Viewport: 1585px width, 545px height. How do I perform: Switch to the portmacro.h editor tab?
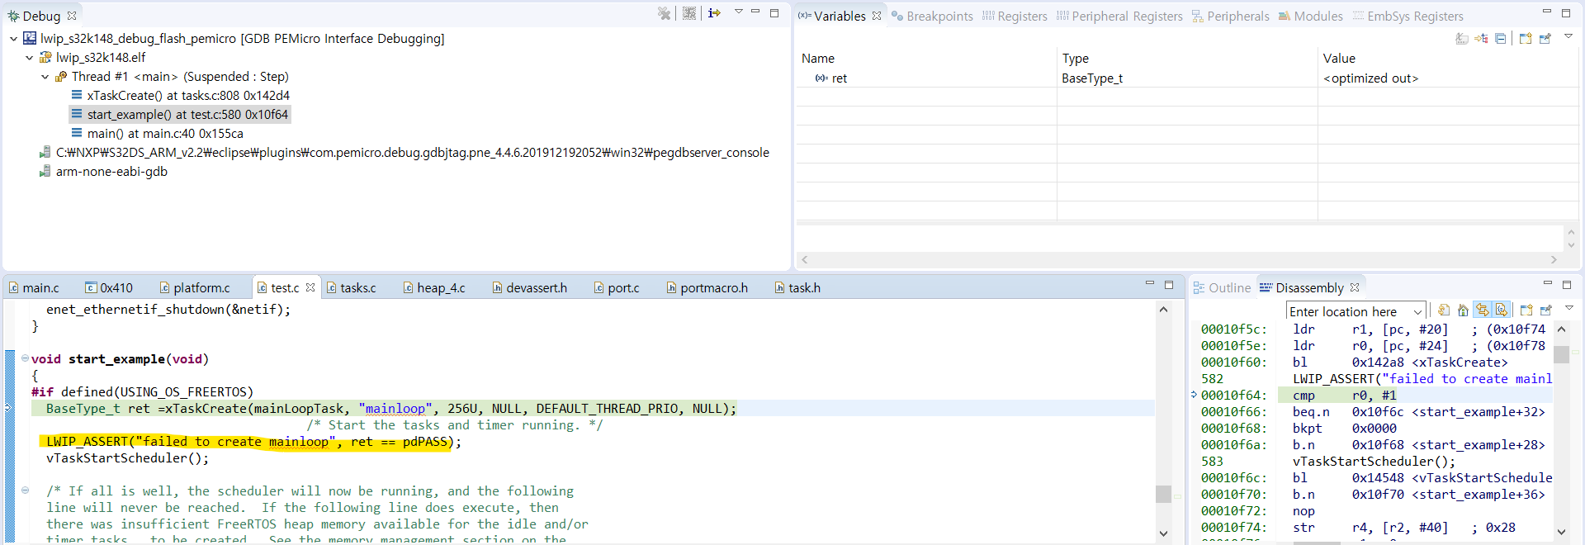click(x=707, y=288)
